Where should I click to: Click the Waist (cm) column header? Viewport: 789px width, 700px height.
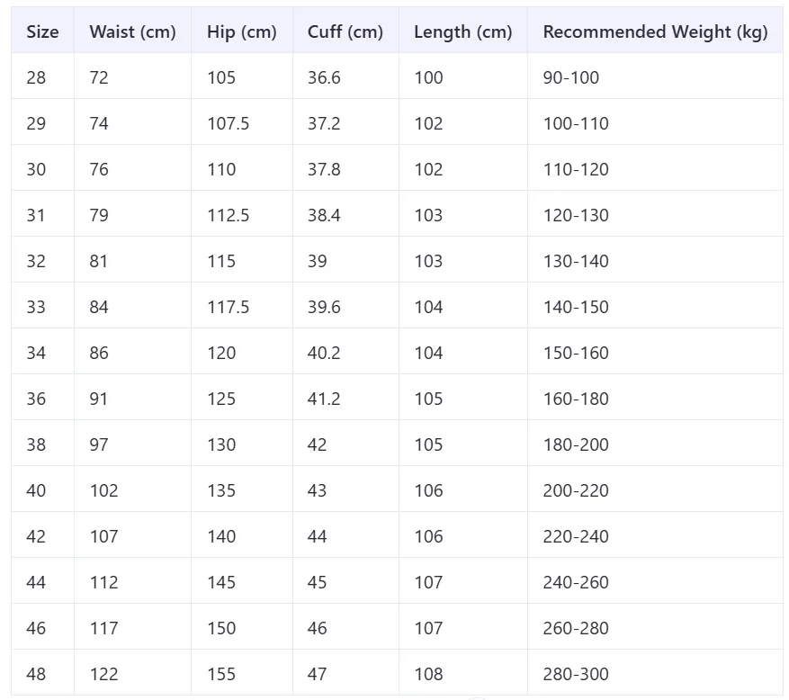pos(132,31)
